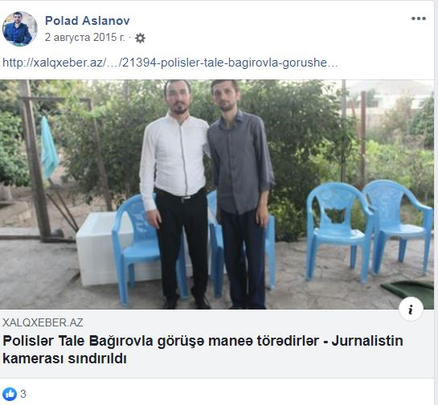Click the man in white shirt in photo
This screenshot has width=438, height=405.
point(174,194)
